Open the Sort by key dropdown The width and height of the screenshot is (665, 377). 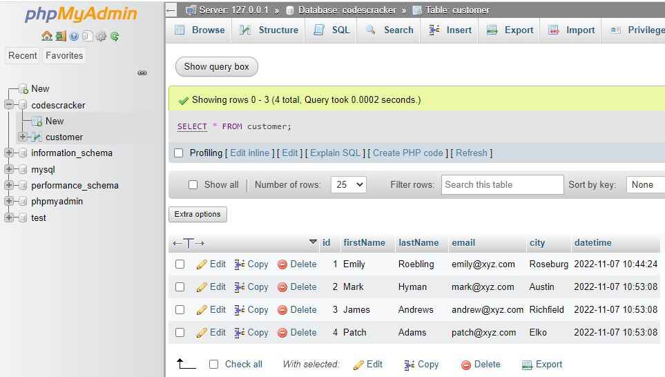(646, 184)
